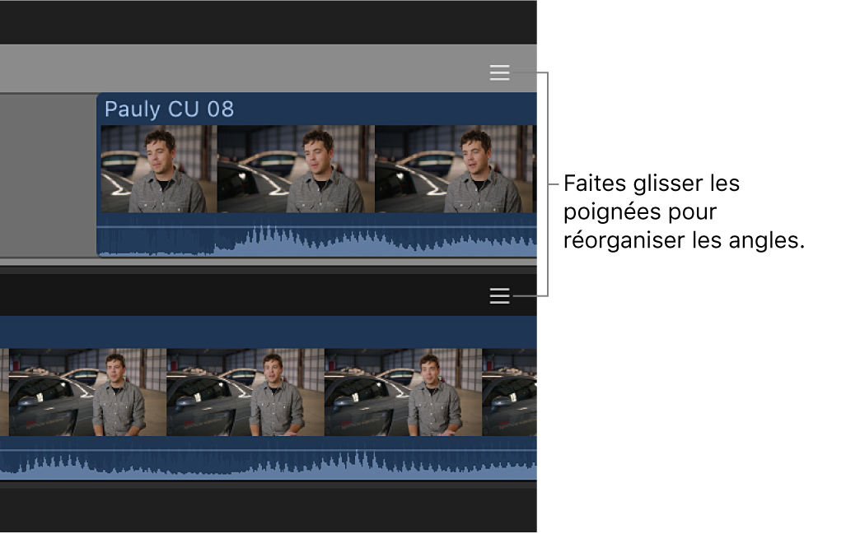Image resolution: width=846 pixels, height=534 pixels.
Task: Click the annotation text about reorganizing angles
Action: [684, 211]
